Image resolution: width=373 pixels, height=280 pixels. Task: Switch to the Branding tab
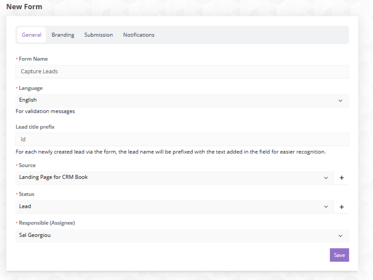pyautogui.click(x=63, y=35)
